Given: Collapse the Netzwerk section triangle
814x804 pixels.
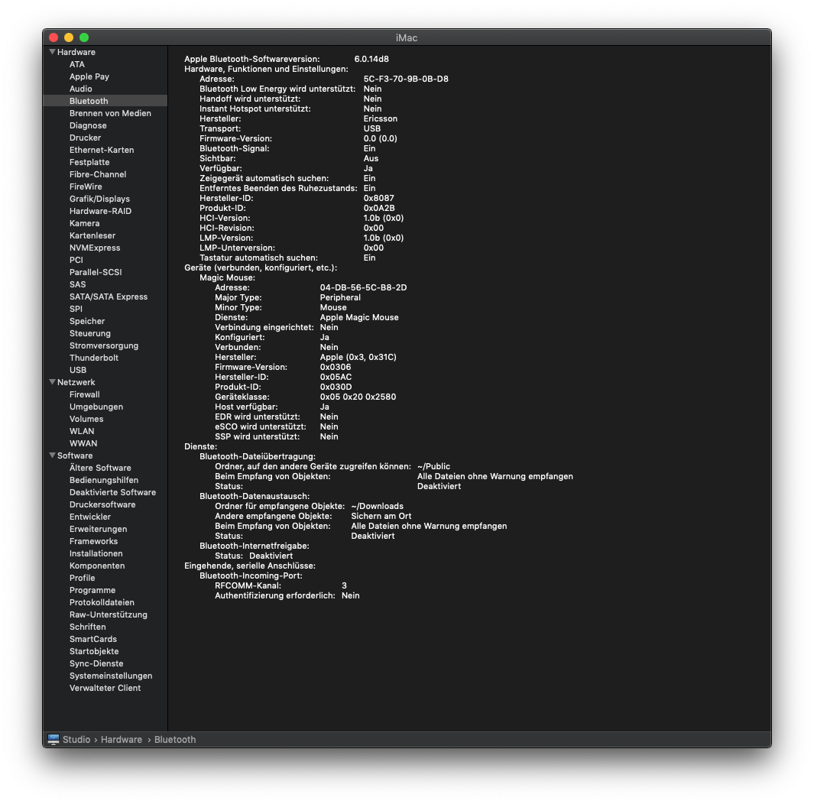Looking at the screenshot, I should 52,382.
